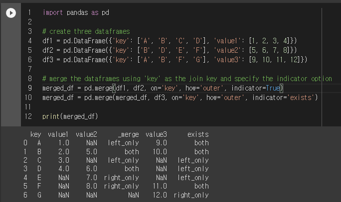341x202 pixels.
Task: Click the print(merged_df) statement
Action: (x=70, y=116)
